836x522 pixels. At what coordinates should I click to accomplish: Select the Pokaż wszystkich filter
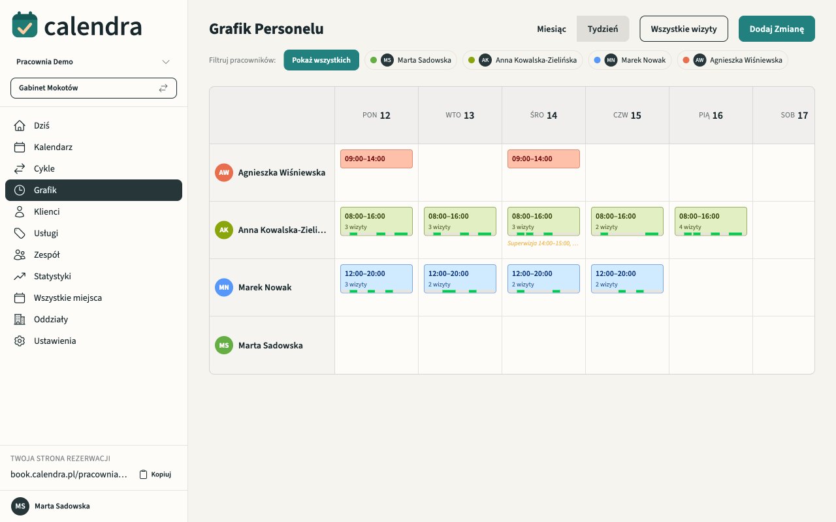(321, 60)
